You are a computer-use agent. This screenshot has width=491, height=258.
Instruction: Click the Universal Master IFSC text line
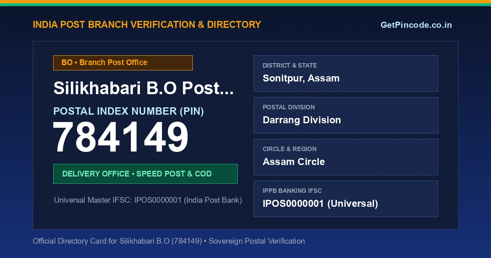(148, 200)
